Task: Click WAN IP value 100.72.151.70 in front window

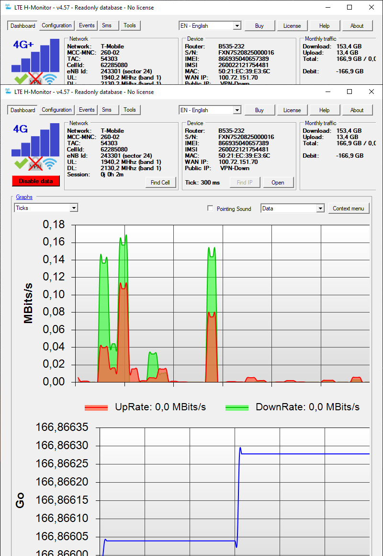Action: click(x=238, y=162)
